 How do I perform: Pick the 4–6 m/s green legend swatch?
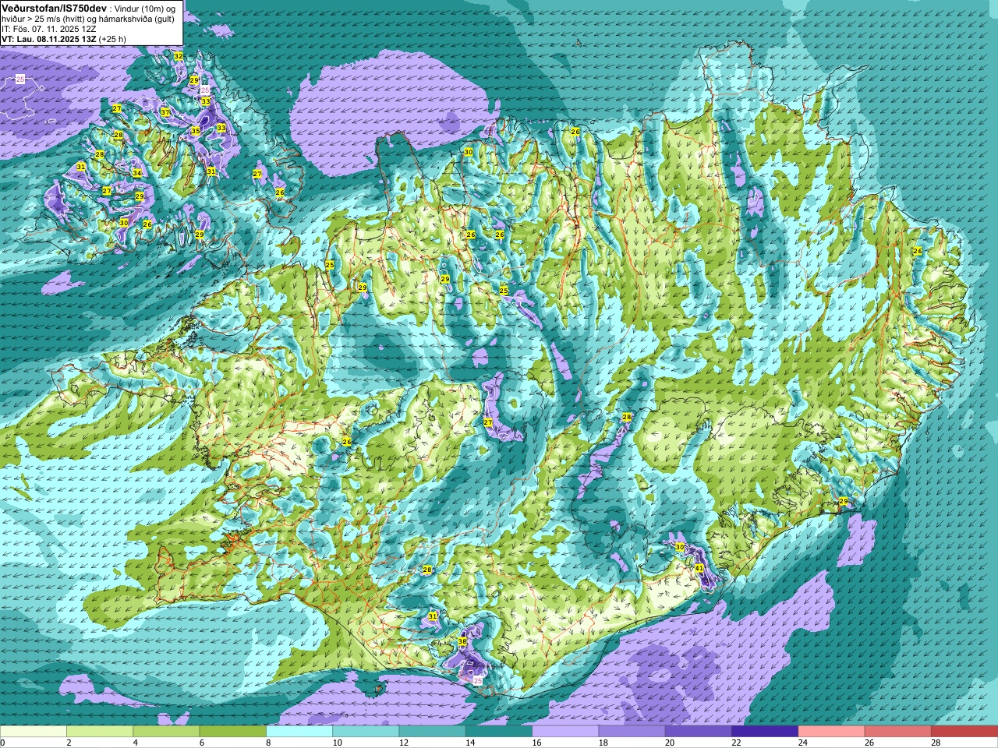click(166, 732)
